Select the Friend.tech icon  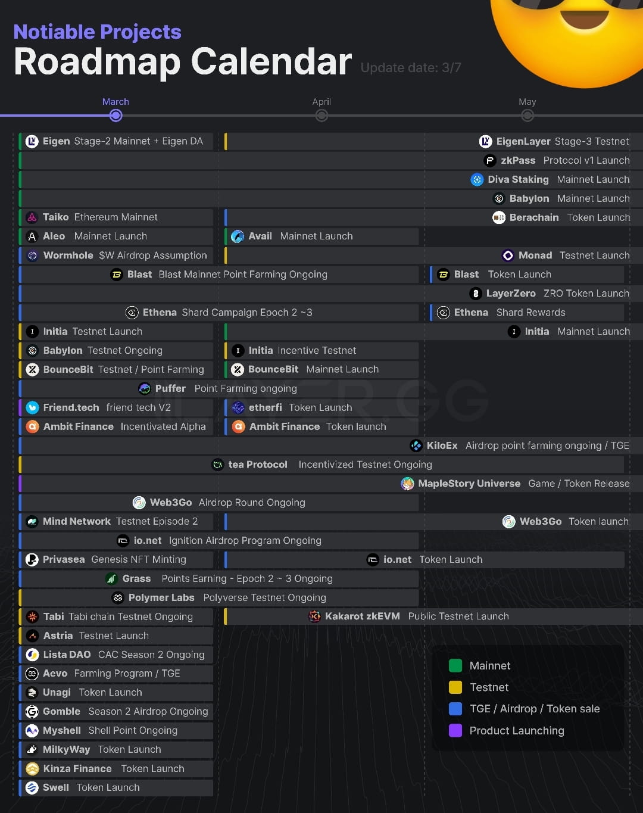[32, 407]
